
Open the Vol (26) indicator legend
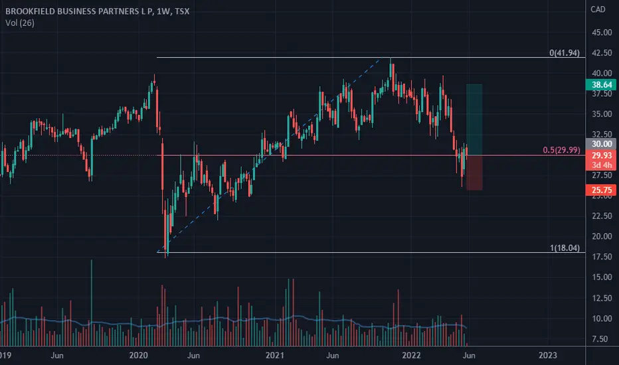point(20,23)
